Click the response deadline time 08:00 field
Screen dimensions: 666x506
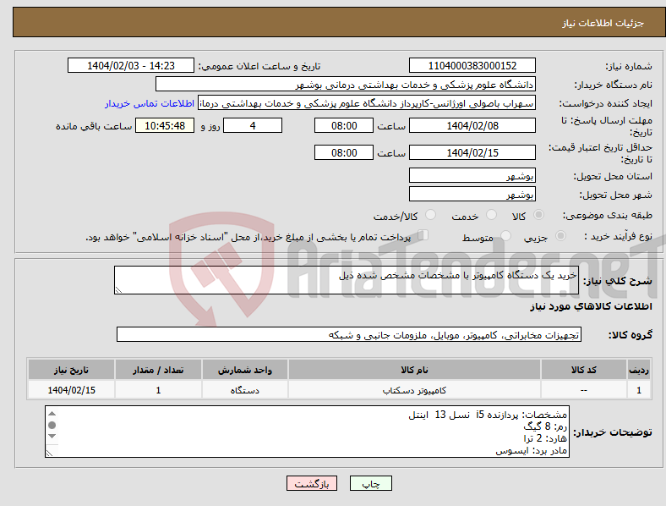(344, 125)
